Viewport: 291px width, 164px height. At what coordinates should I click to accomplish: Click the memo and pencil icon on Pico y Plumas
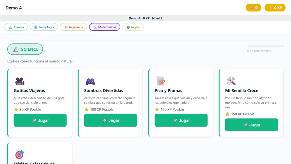tap(161, 81)
